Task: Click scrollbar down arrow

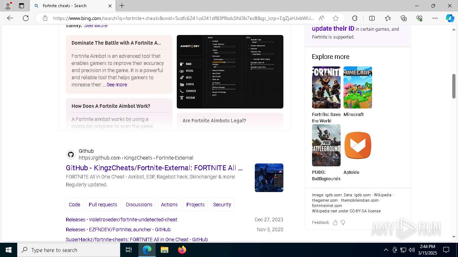Action: point(454,237)
